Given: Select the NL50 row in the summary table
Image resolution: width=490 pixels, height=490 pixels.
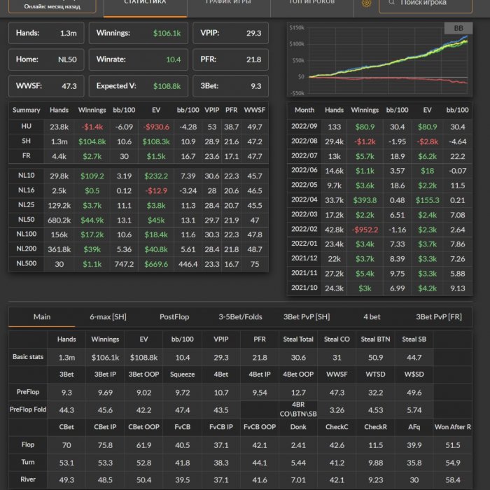Looking at the screenshot, I should tap(137, 220).
